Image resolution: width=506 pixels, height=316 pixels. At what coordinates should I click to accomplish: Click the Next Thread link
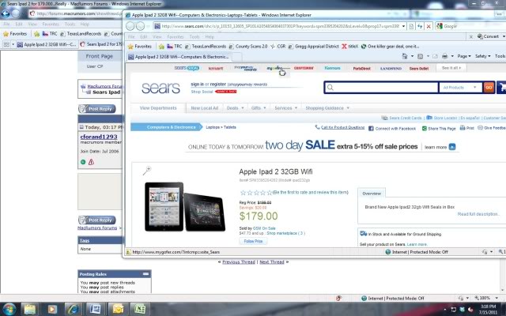pos(272,262)
